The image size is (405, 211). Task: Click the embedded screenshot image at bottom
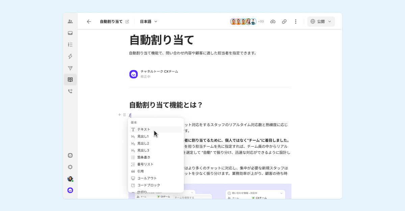[210, 191]
